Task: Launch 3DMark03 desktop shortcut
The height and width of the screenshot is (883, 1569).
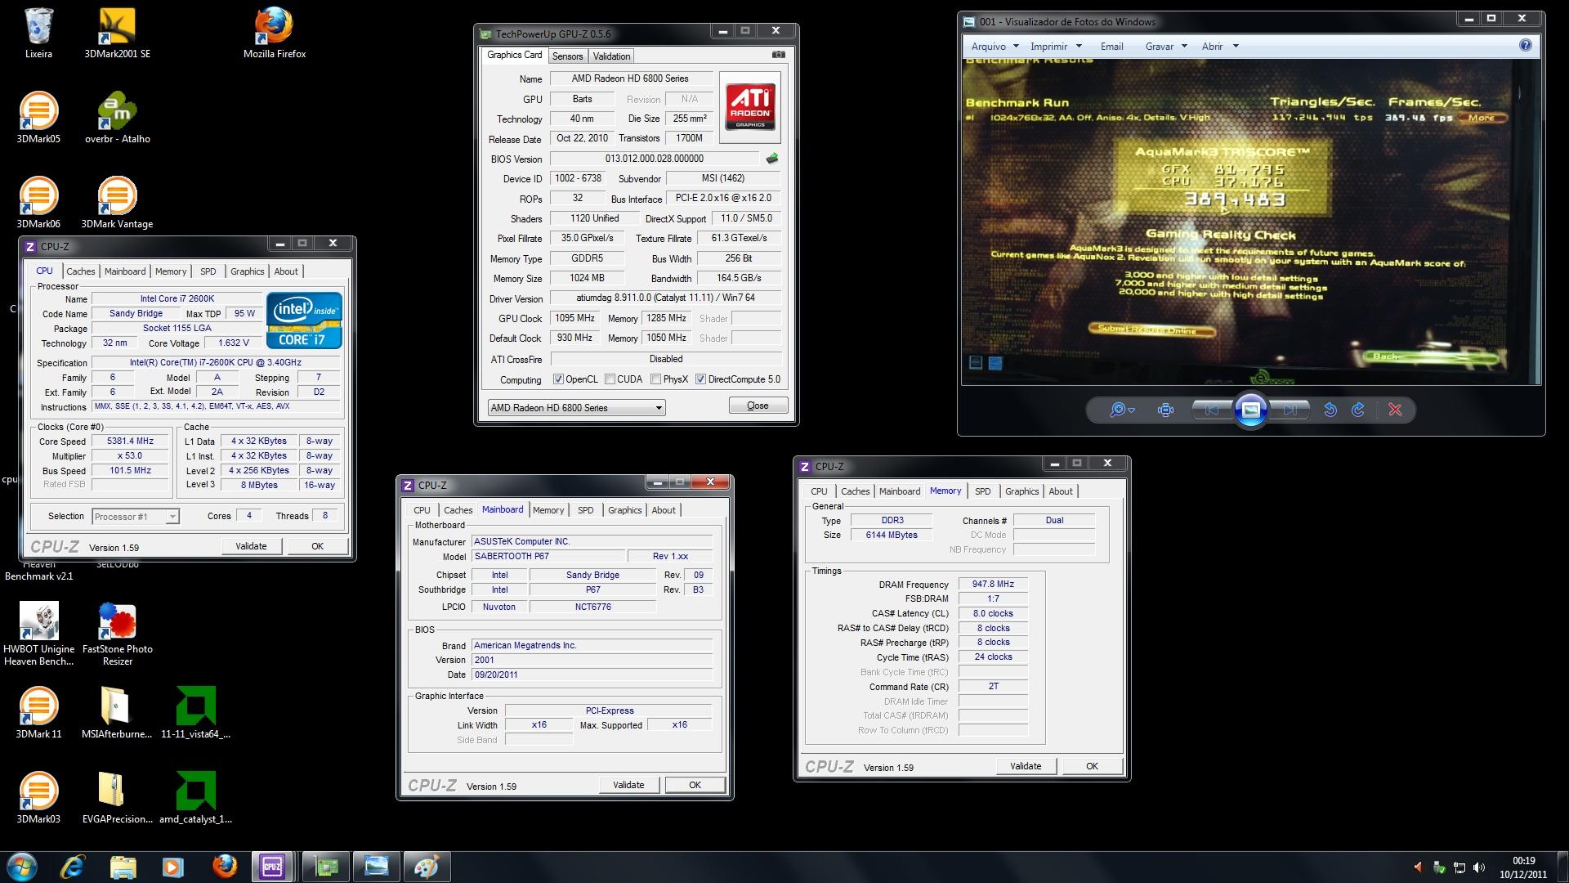Action: tap(38, 798)
